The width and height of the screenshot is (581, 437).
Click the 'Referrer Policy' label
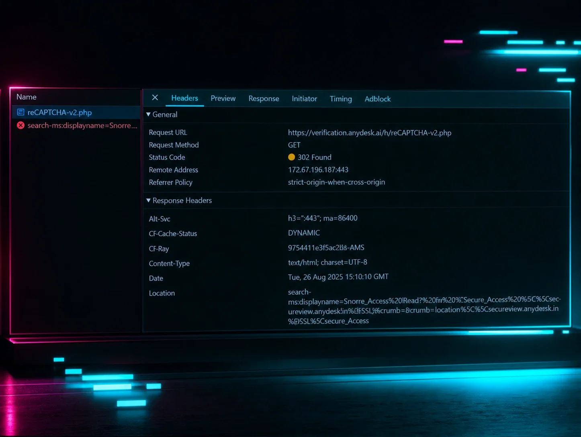pos(171,182)
